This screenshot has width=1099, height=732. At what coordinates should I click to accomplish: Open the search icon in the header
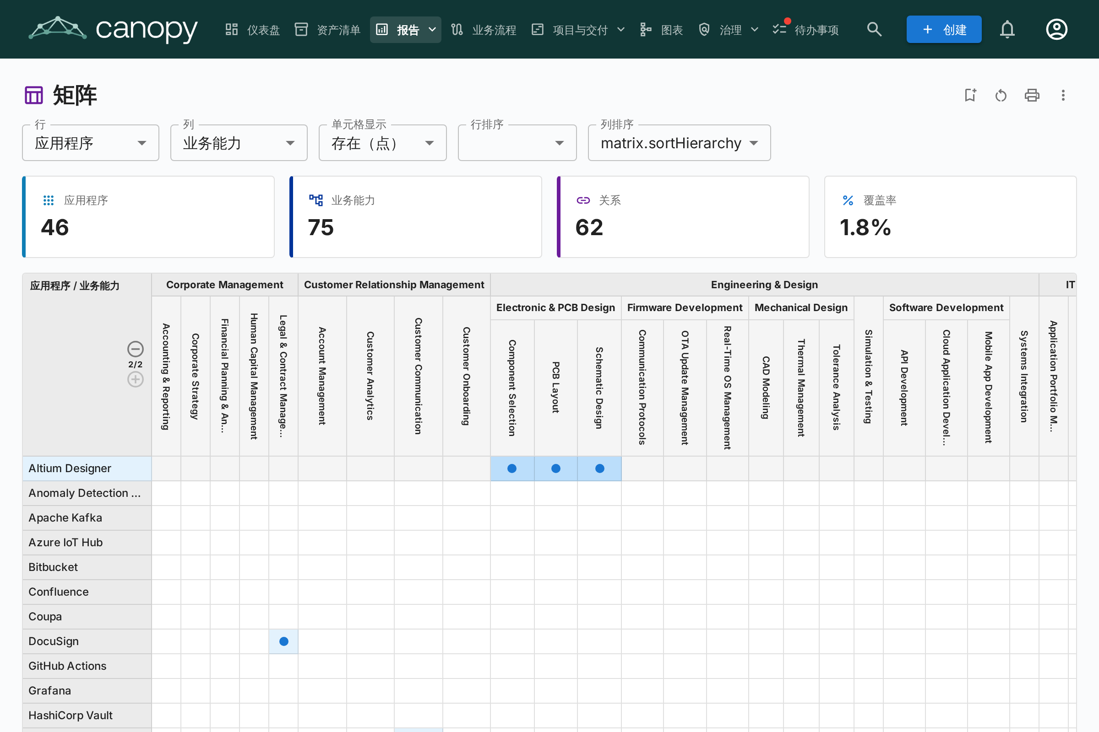(874, 29)
